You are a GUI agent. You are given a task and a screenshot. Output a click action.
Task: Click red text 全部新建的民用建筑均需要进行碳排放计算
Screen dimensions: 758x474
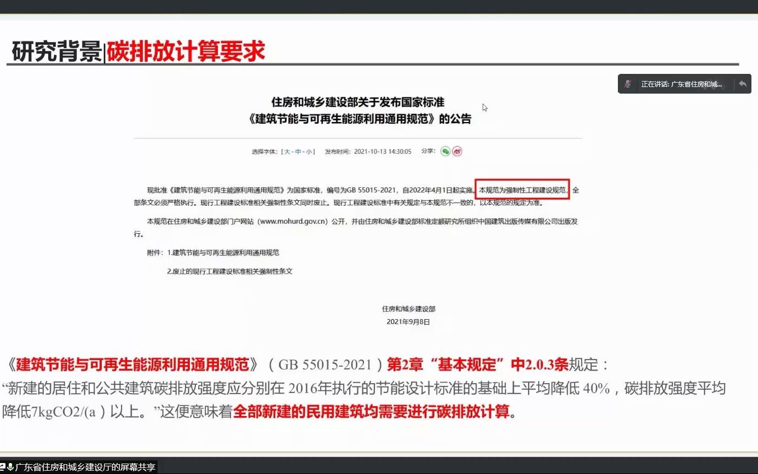[x=371, y=412]
